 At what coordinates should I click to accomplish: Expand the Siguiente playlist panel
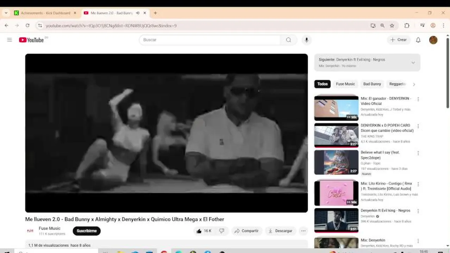click(413, 63)
